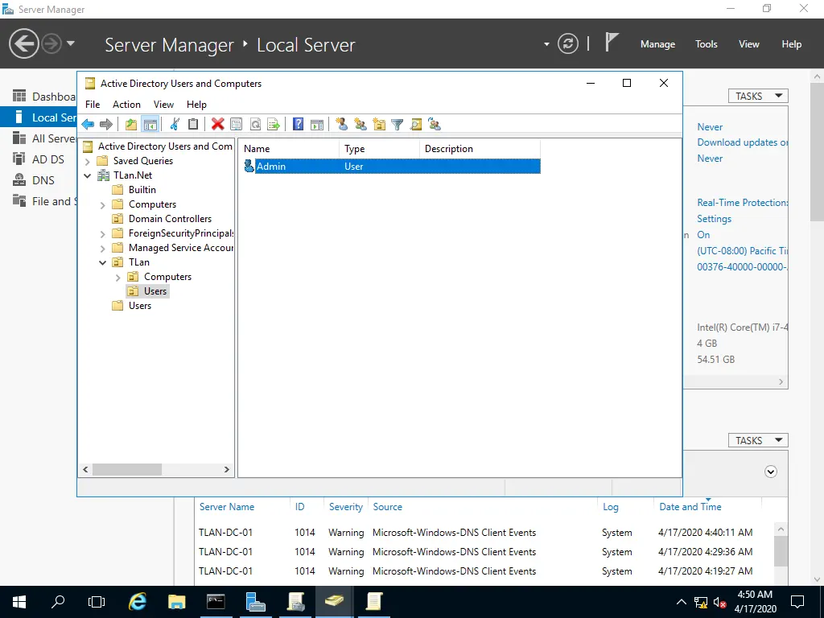Expand Computers node under TLan OU
Image resolution: width=824 pixels, height=618 pixels.
tap(118, 278)
